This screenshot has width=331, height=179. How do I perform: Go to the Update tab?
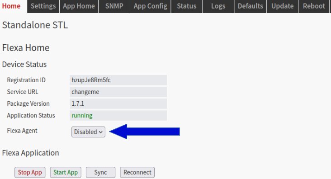[283, 6]
